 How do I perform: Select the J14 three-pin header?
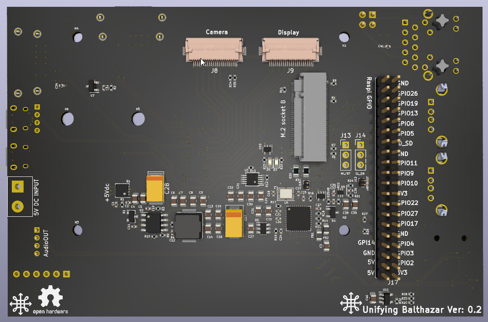360,155
